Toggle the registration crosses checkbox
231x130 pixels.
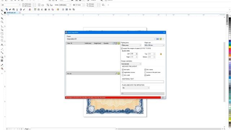(x=123, y=72)
